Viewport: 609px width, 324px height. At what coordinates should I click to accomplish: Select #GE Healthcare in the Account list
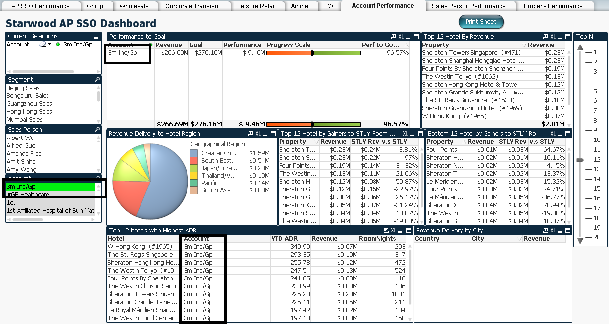point(51,195)
